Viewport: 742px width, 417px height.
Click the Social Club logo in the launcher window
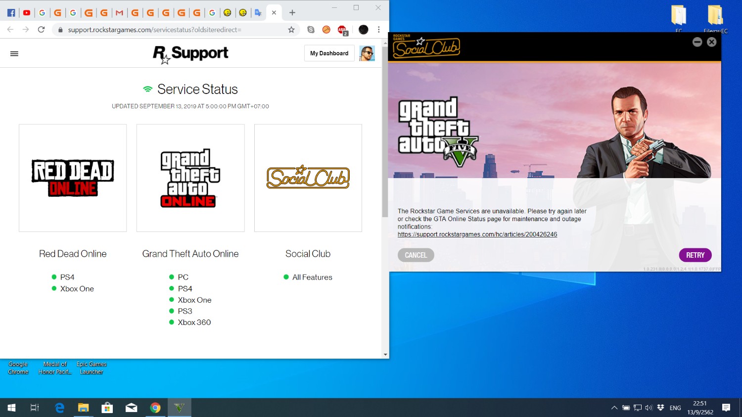[x=426, y=47]
